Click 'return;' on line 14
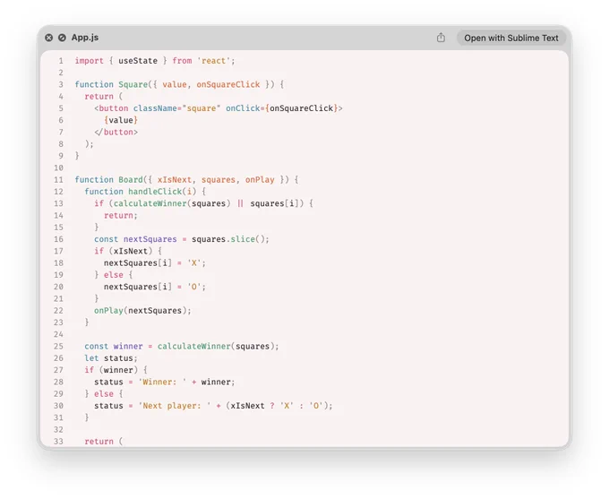Screen dimensions: 609x499 (121, 216)
